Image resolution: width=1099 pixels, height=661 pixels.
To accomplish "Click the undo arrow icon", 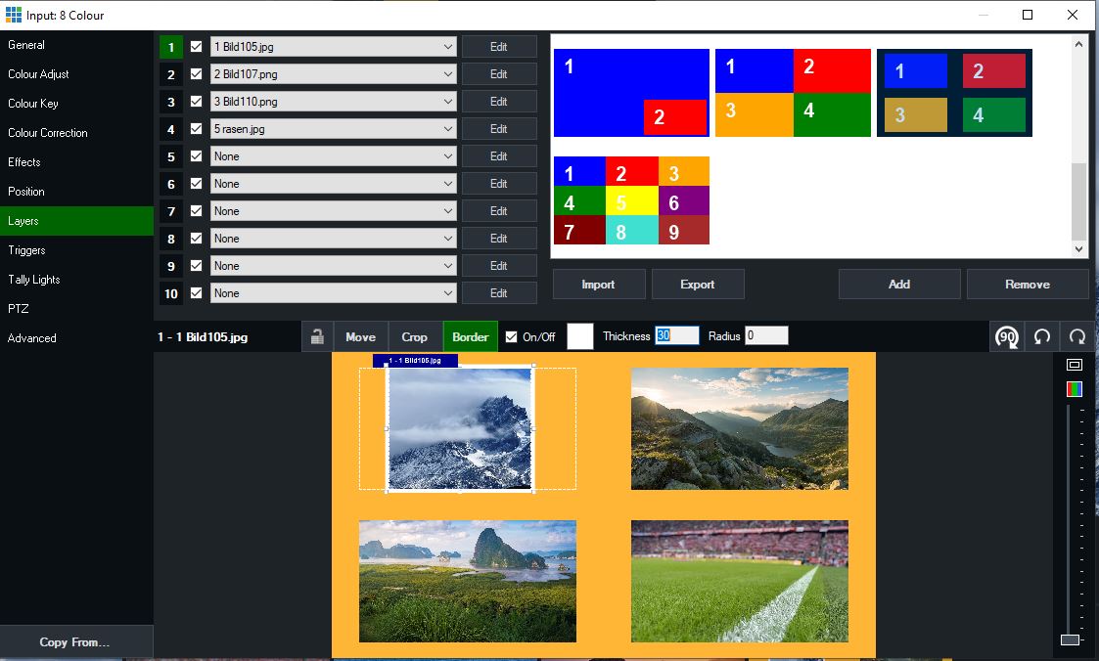I will tap(1042, 336).
